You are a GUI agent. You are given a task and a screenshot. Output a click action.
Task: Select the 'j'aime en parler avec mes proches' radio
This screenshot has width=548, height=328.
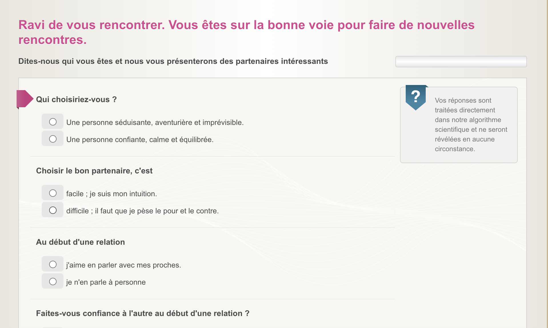pyautogui.click(x=53, y=264)
